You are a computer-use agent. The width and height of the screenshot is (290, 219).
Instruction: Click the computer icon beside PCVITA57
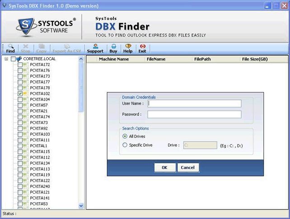click(26, 105)
